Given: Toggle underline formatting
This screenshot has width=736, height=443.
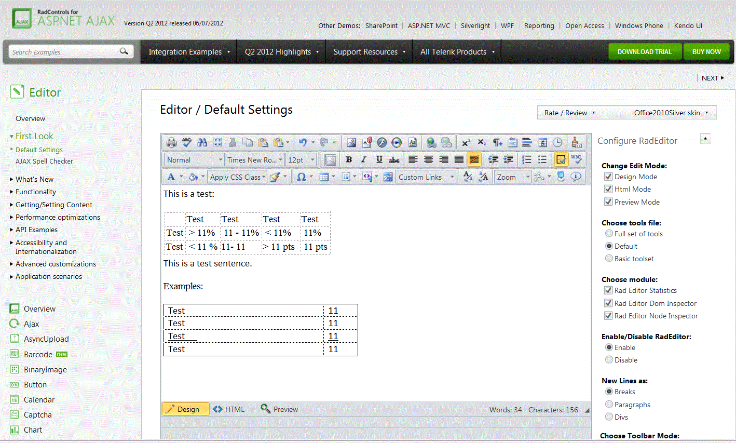Looking at the screenshot, I should point(379,159).
